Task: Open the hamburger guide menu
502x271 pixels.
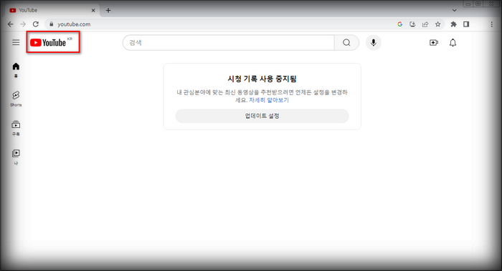Action: (16, 42)
